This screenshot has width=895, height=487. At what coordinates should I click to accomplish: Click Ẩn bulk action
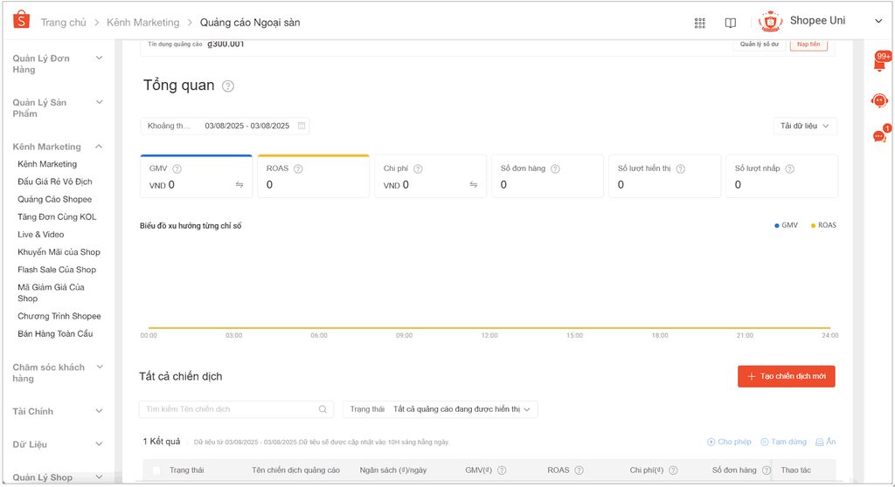[825, 442]
